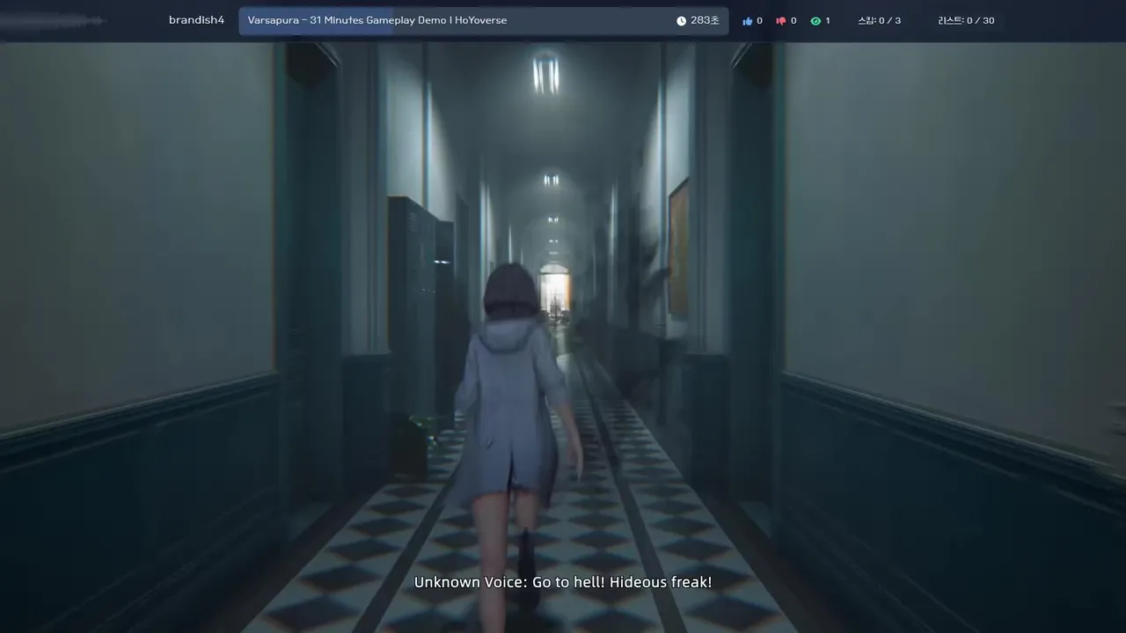Click the thumbs-down dislike icon
The image size is (1126, 633).
click(x=780, y=21)
